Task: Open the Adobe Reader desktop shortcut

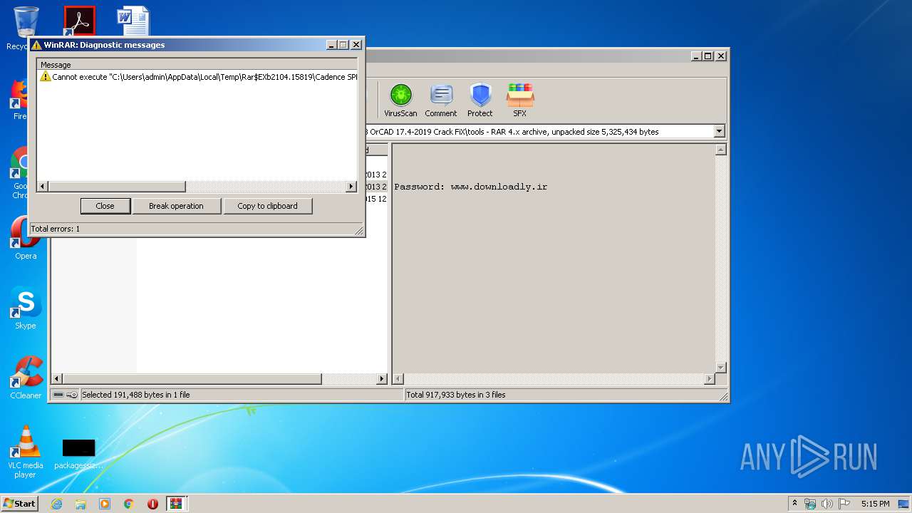Action: click(x=79, y=21)
